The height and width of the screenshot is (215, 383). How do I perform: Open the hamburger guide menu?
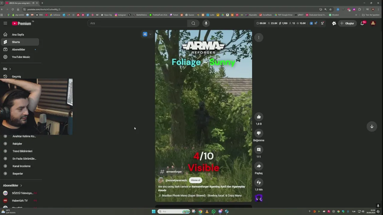[x=5, y=23]
